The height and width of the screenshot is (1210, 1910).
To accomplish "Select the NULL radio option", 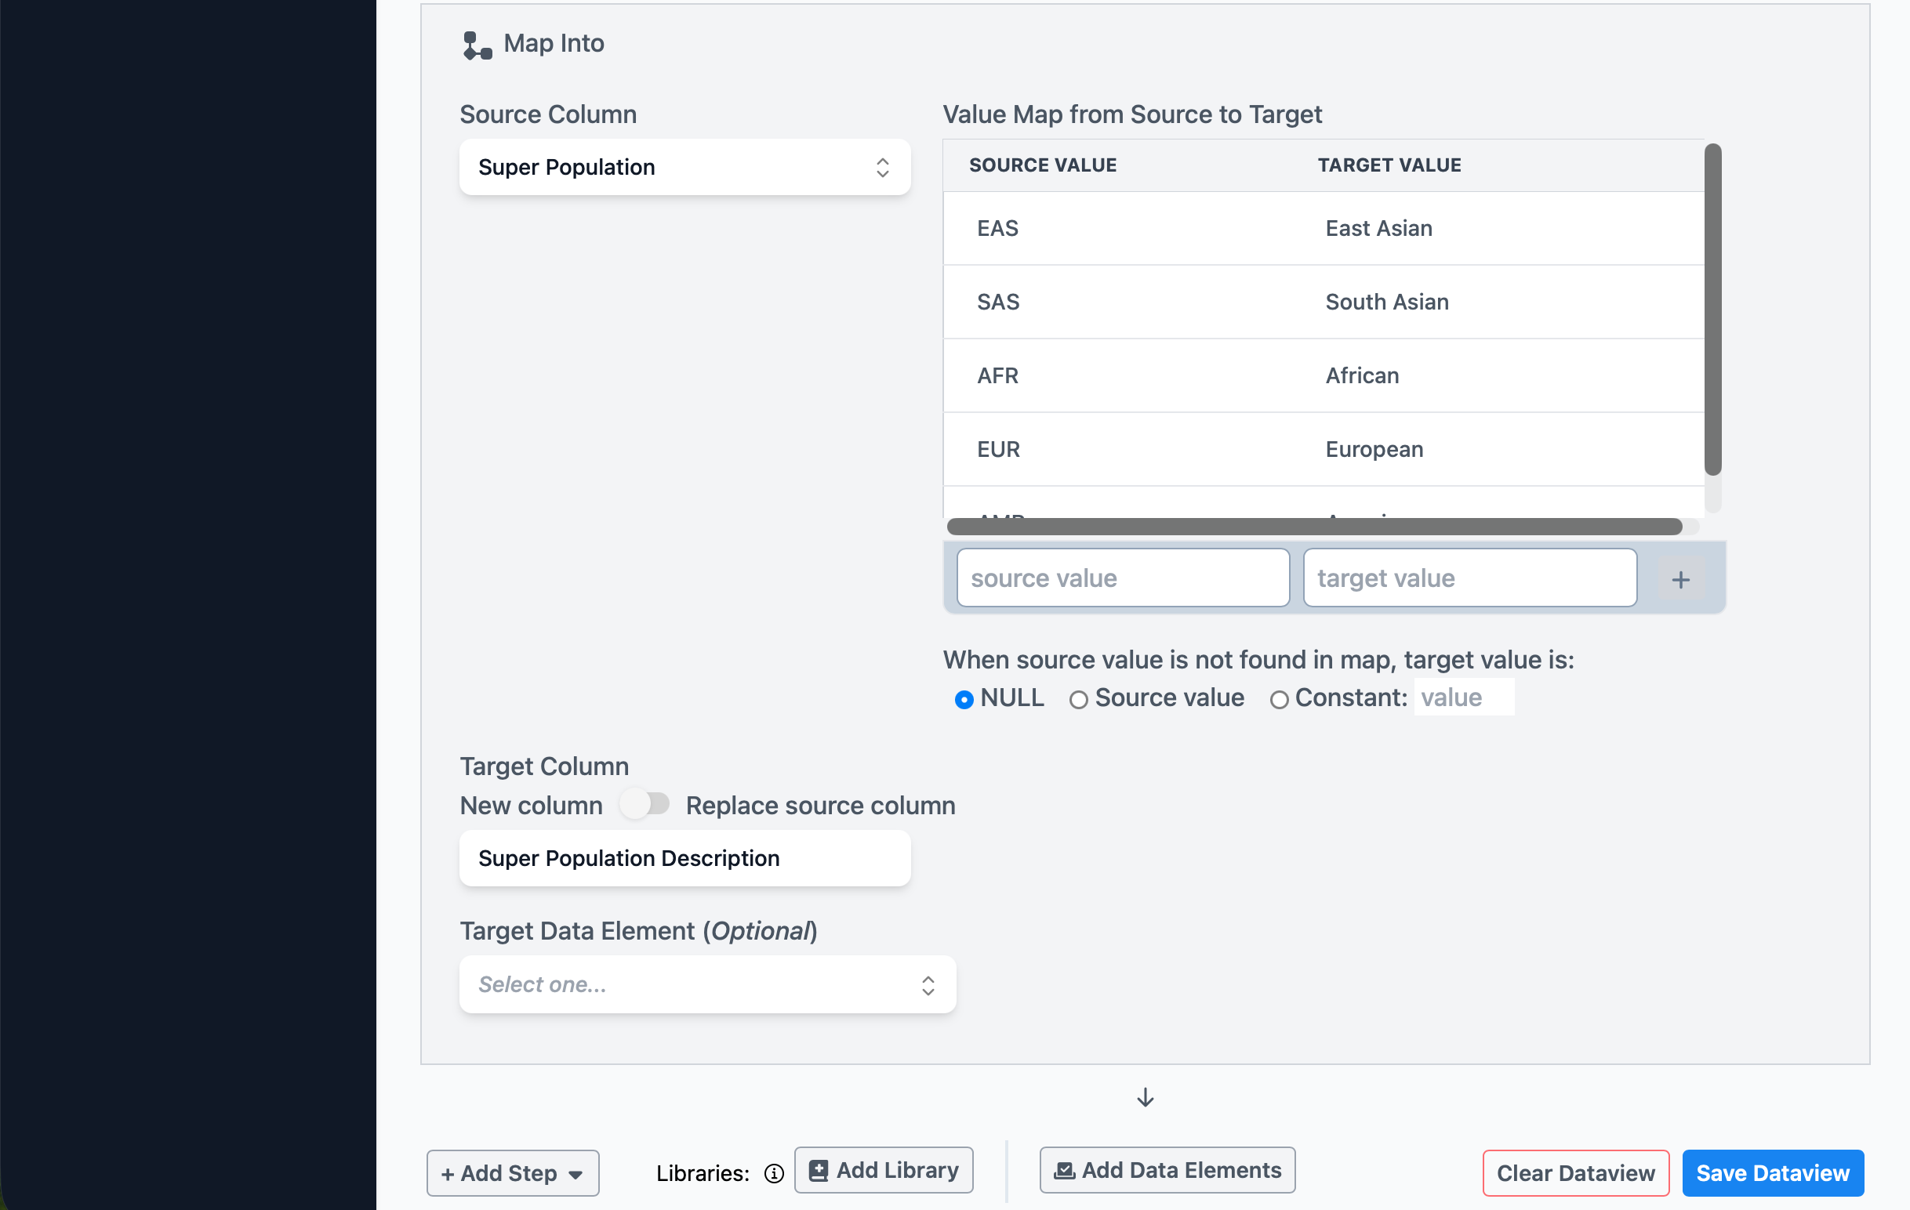I will tap(964, 699).
